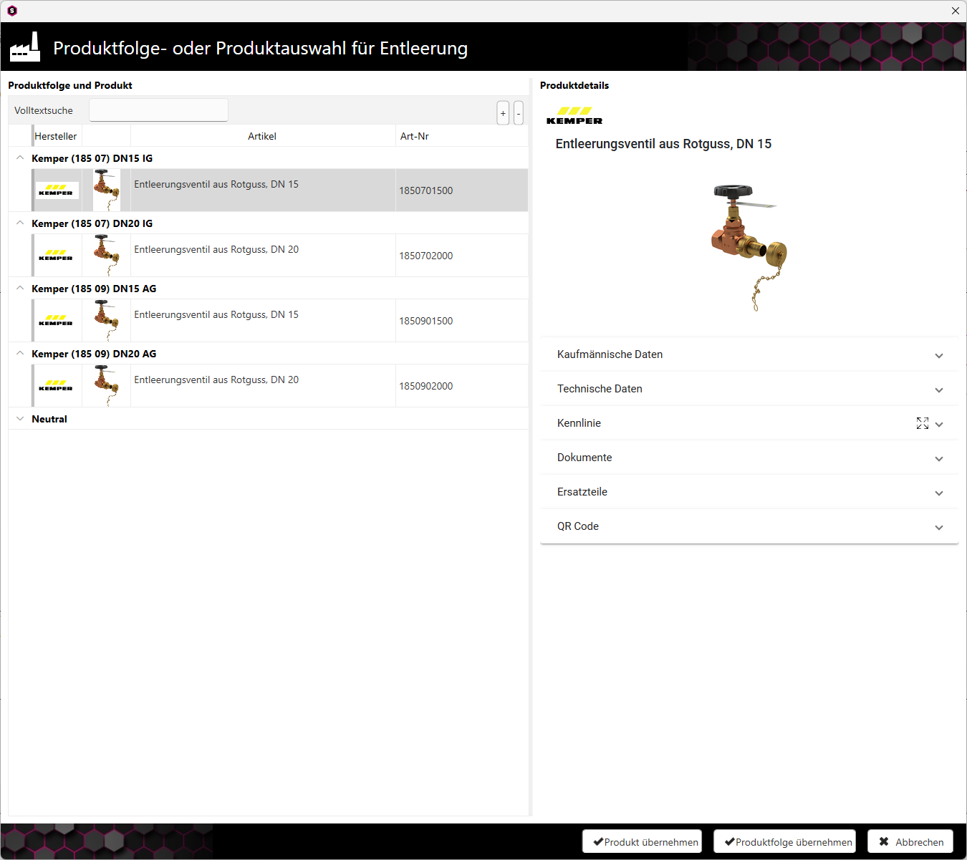Viewport: 967px width, 860px height.
Task: Collapse the Kemper (185 07) DN20 IG group
Action: [x=20, y=223]
